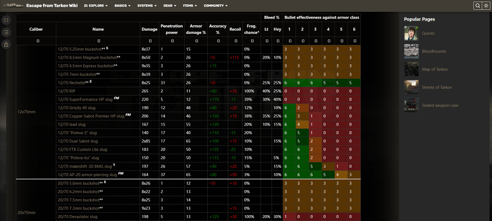Open the Streets of Tarkov popular page

click(437, 87)
